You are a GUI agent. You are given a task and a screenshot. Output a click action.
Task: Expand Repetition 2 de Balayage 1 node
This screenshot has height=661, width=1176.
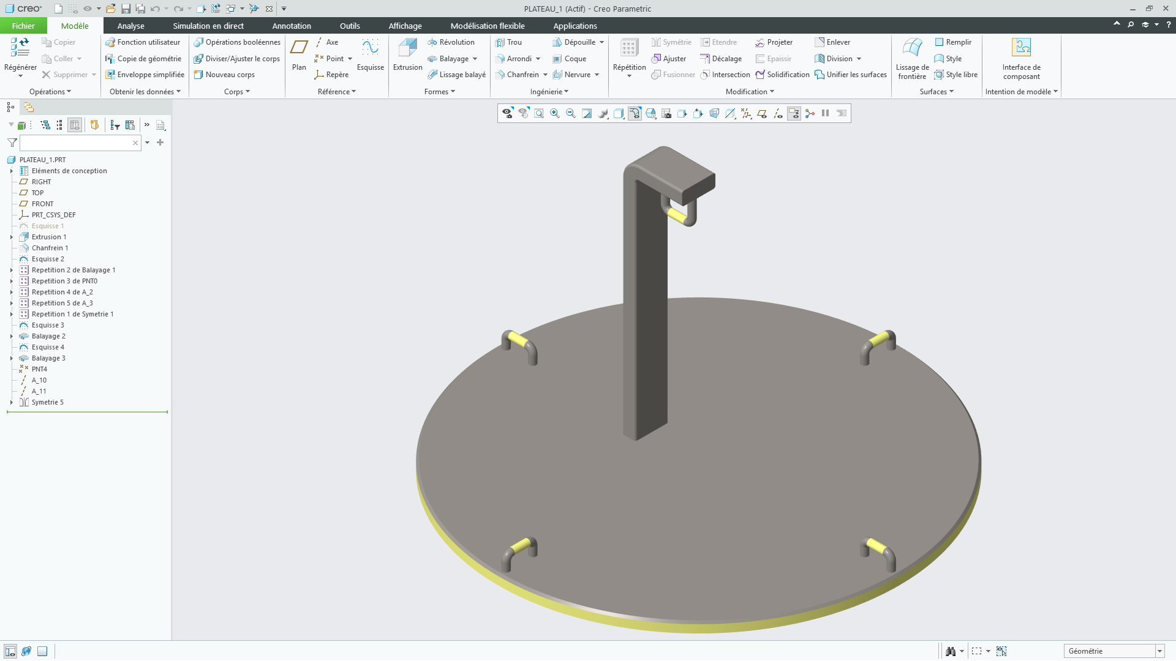coord(12,270)
